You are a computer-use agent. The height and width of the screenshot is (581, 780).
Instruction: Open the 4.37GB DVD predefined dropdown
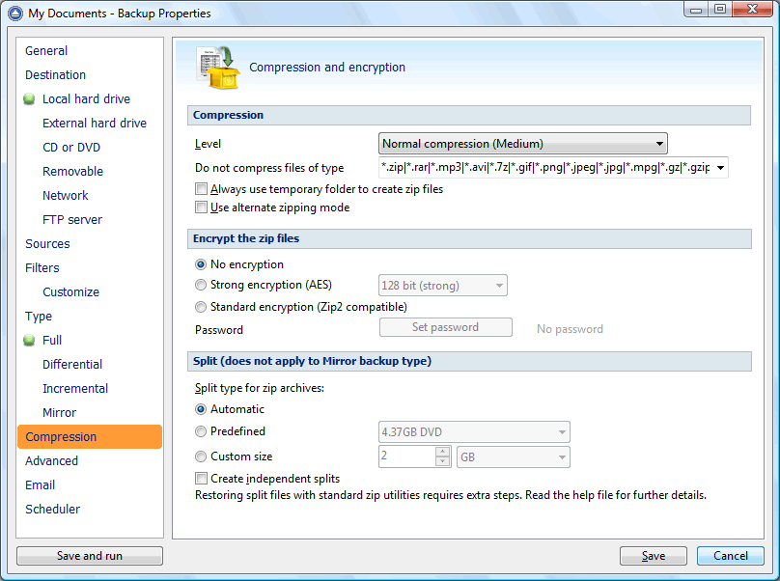(474, 431)
